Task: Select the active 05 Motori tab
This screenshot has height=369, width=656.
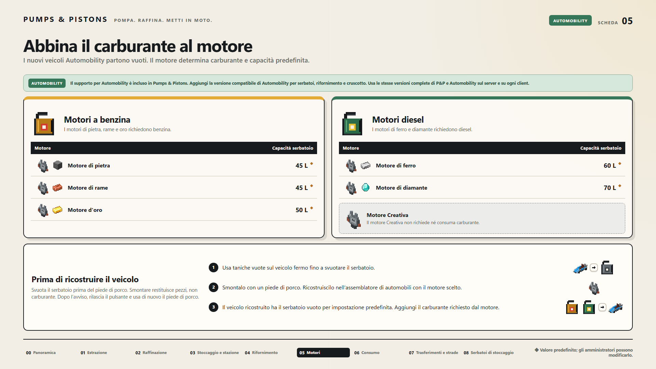Action: pyautogui.click(x=323, y=353)
